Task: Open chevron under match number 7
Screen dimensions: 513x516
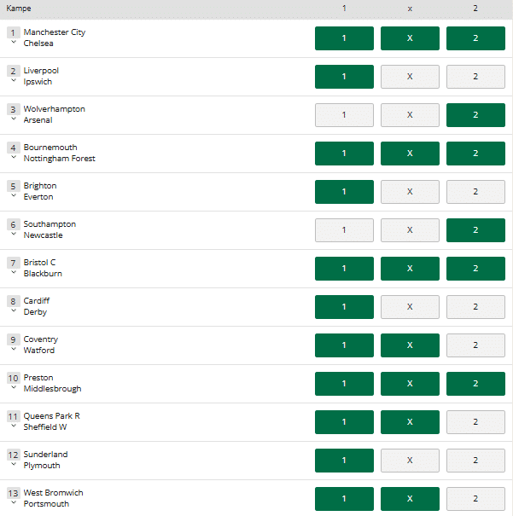Action: click(13, 273)
